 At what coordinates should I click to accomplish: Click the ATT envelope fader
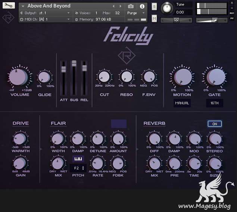(63, 69)
